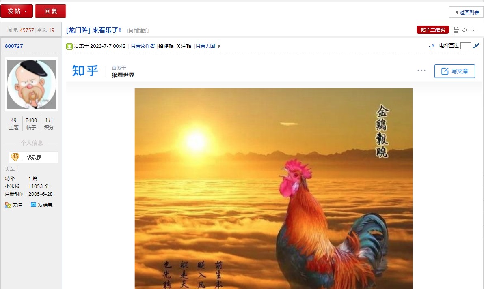The width and height of the screenshot is (484, 289).
Task: Click the 回复 reply button
Action: click(51, 11)
